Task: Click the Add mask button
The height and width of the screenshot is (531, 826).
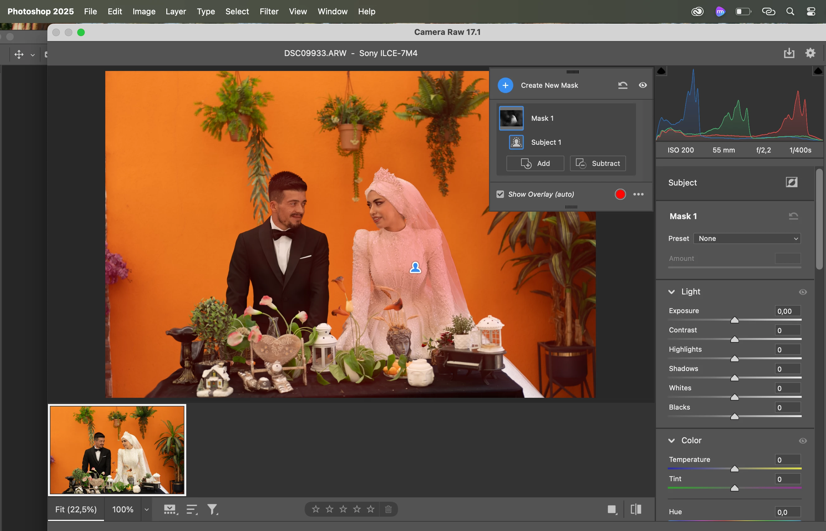Action: pos(535,163)
